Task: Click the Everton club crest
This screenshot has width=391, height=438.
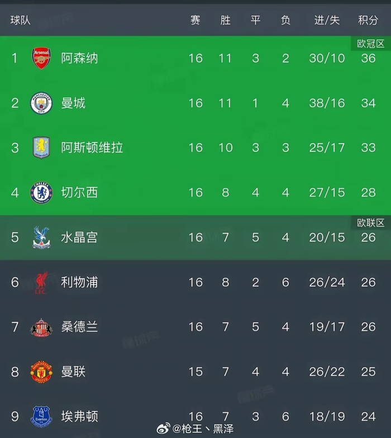Action: (x=42, y=416)
